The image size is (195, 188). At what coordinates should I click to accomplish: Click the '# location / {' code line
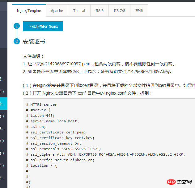coord(41,166)
